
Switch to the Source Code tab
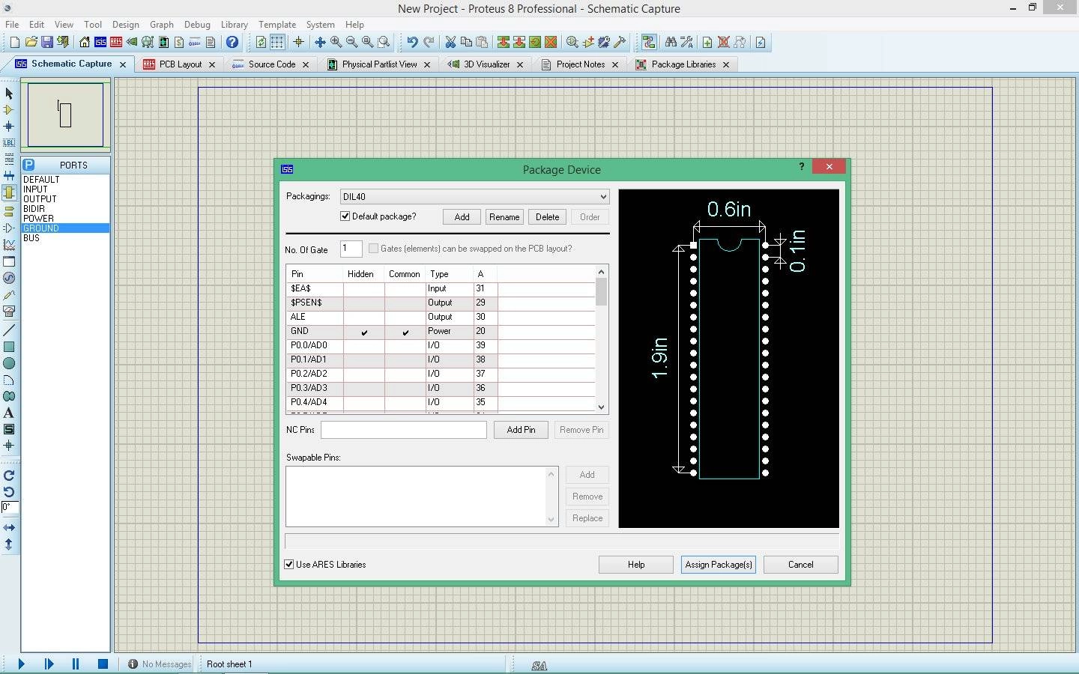tap(271, 64)
